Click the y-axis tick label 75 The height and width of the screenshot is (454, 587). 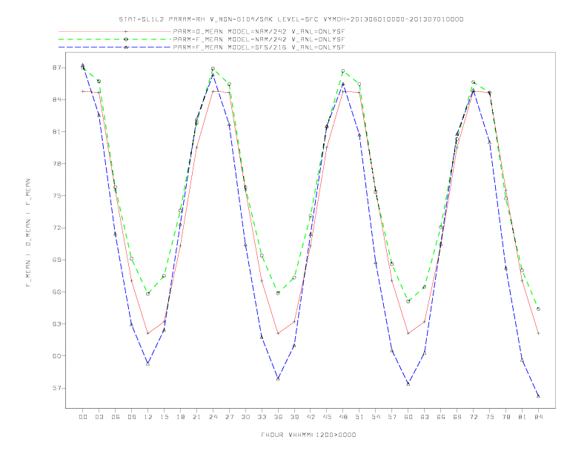coord(56,196)
